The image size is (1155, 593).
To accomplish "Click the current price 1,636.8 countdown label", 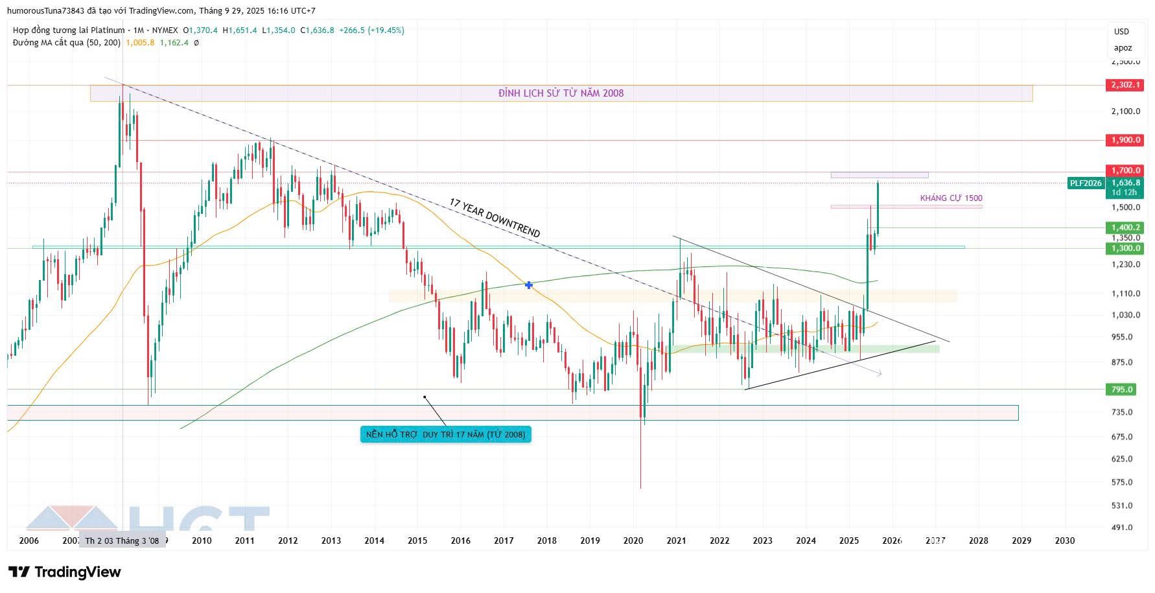I will point(1125,188).
